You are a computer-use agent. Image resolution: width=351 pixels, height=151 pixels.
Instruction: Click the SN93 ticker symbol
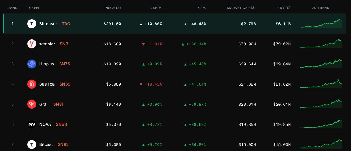point(63,144)
